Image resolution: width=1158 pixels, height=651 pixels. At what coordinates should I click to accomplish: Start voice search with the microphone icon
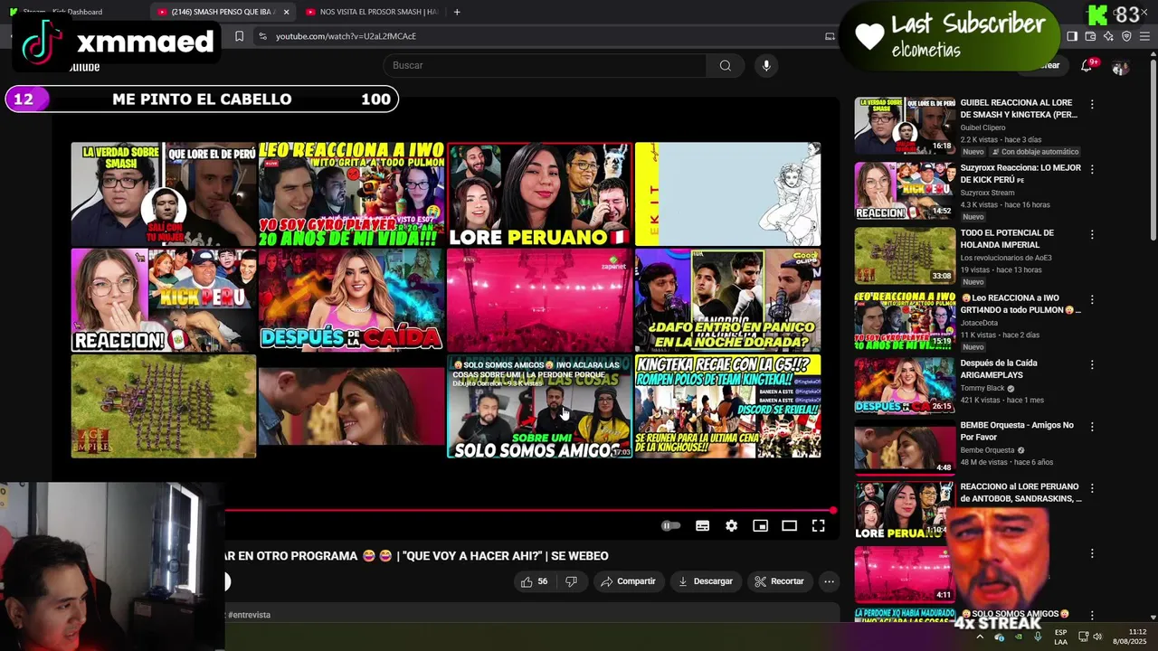(x=766, y=65)
